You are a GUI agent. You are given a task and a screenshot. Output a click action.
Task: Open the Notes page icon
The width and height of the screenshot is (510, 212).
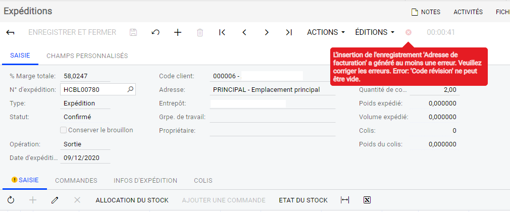pyautogui.click(x=415, y=12)
